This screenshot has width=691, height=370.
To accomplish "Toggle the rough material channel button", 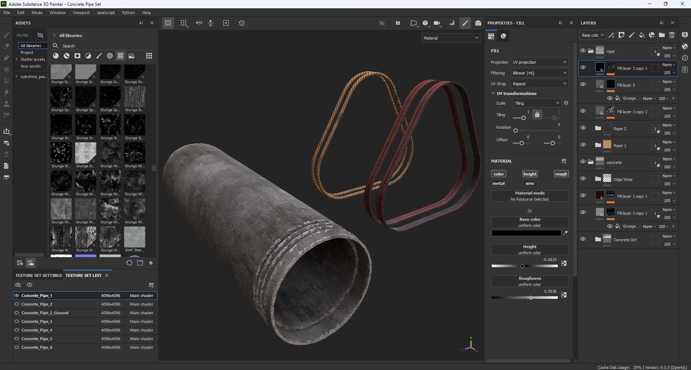I will [561, 174].
